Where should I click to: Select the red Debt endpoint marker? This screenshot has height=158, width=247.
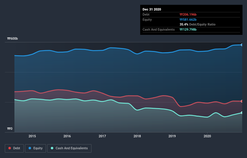pyautogui.click(x=242, y=101)
